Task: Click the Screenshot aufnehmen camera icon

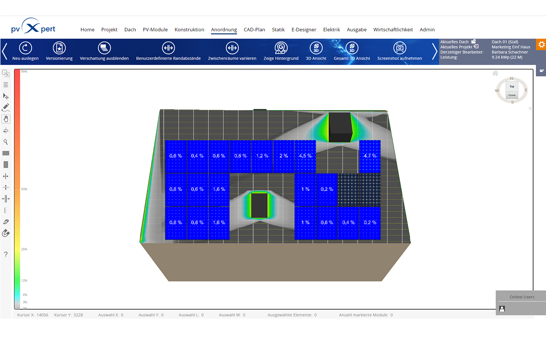Action: [x=400, y=48]
